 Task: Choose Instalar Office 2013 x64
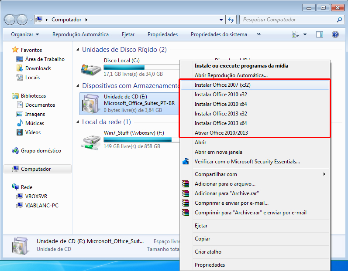coord(255,123)
